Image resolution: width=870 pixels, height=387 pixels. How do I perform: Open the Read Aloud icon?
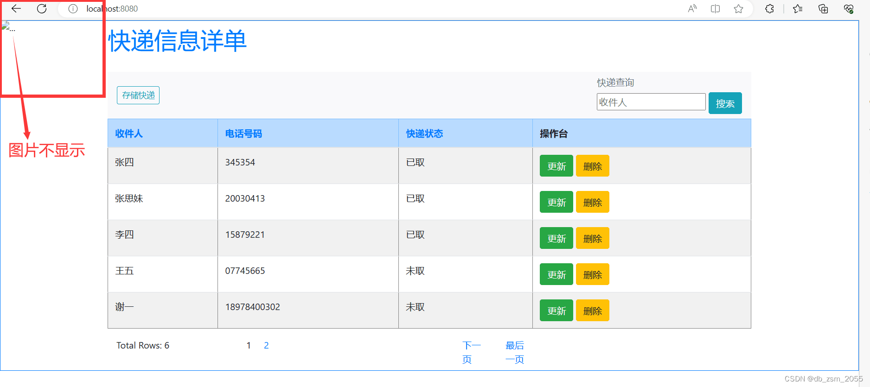[692, 9]
